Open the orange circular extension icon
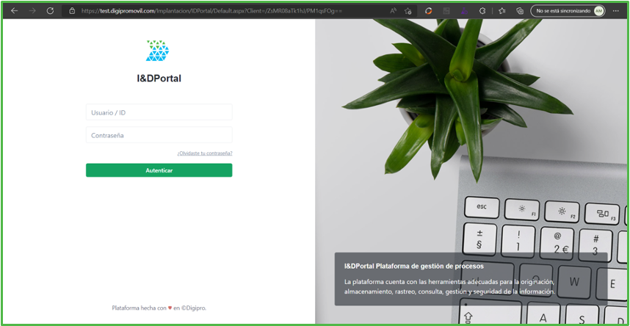This screenshot has height=326, width=630. 429,11
